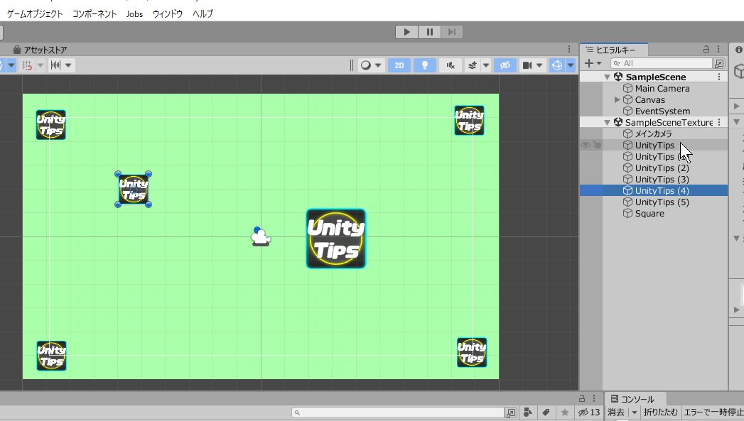
Task: Toggle scene audio mute icon
Action: [x=451, y=65]
